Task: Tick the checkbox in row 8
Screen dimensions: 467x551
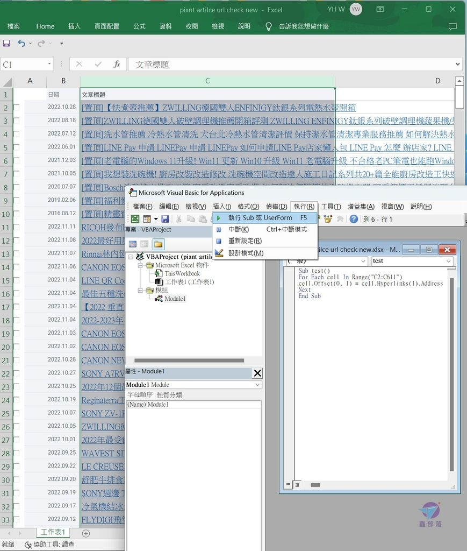Action: (x=16, y=187)
